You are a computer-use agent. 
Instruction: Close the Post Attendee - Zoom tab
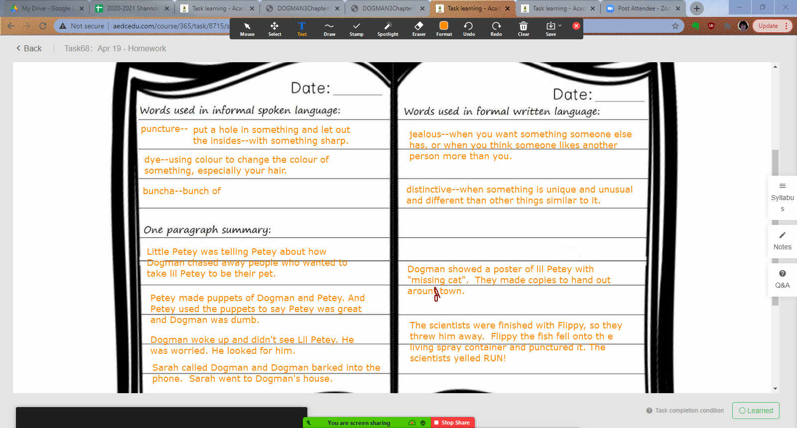pos(678,8)
